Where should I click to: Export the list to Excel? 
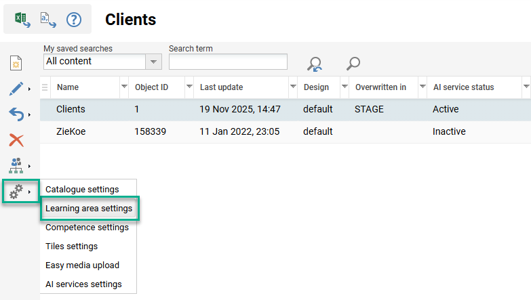coord(22,19)
